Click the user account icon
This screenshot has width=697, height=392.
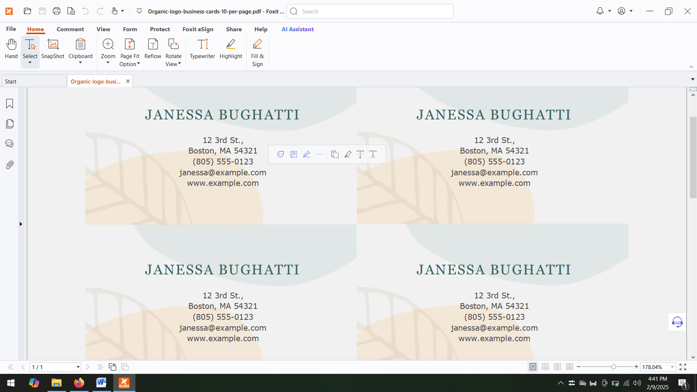point(622,11)
